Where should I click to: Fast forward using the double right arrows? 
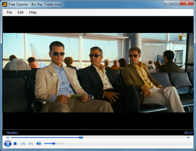[x=188, y=137]
